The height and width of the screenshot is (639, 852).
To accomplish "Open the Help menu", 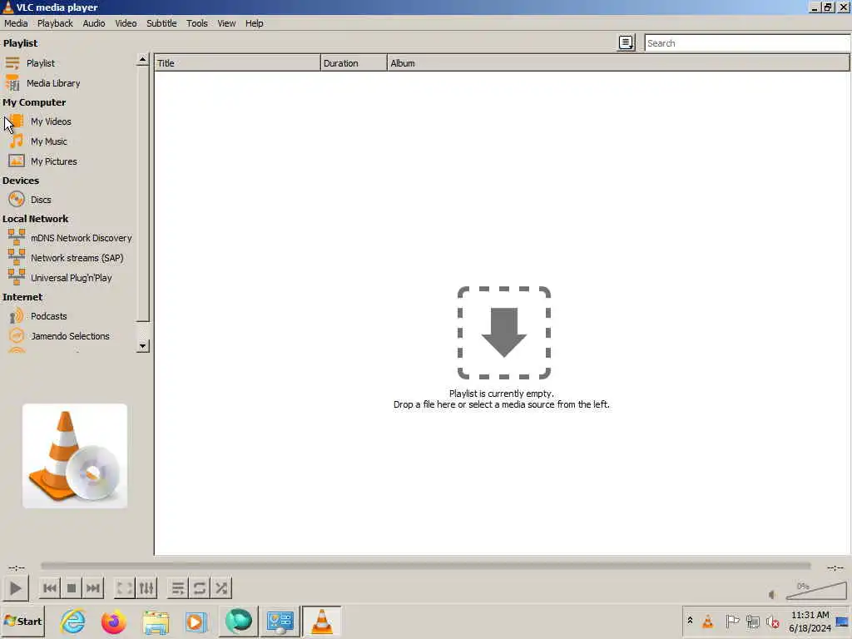I will click(x=255, y=23).
